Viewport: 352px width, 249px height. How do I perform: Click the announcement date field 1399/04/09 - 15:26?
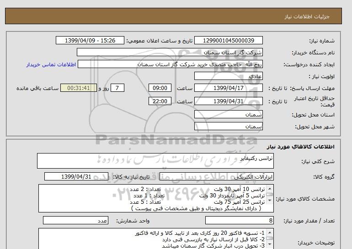(90, 40)
